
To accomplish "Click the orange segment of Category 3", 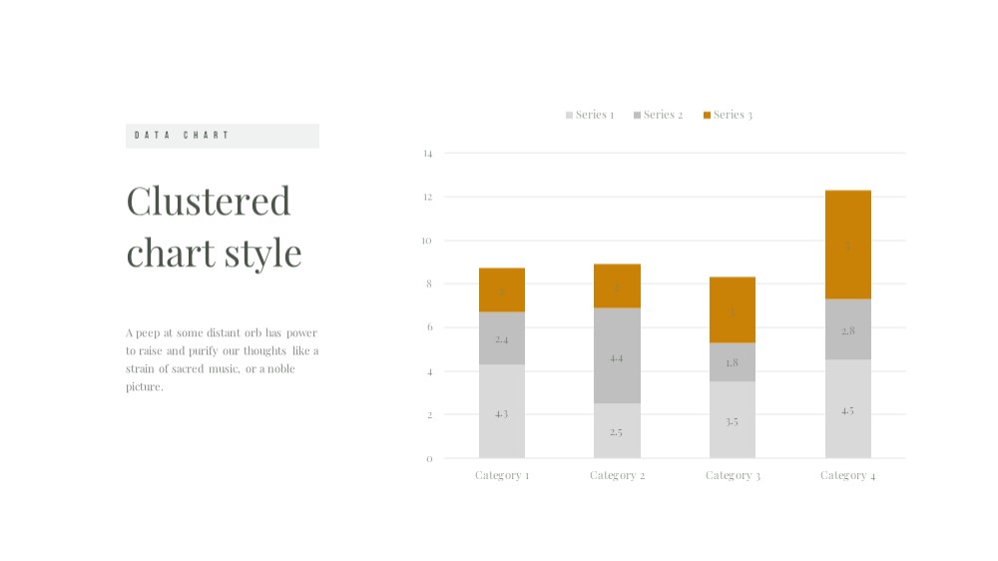I will [732, 310].
